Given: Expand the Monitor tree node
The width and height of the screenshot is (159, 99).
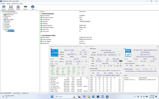Looking at the screenshot, I should (x=3, y=21).
